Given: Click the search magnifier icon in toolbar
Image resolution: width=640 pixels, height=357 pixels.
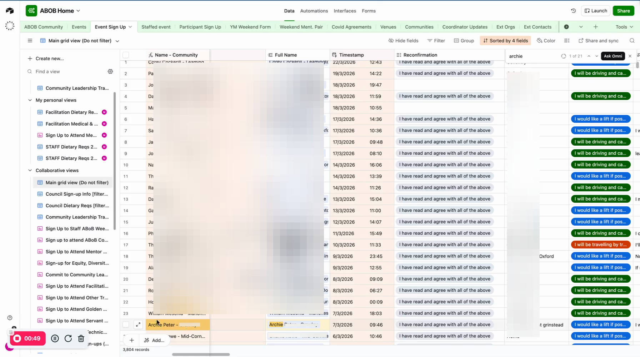Looking at the screenshot, I should click(x=632, y=41).
